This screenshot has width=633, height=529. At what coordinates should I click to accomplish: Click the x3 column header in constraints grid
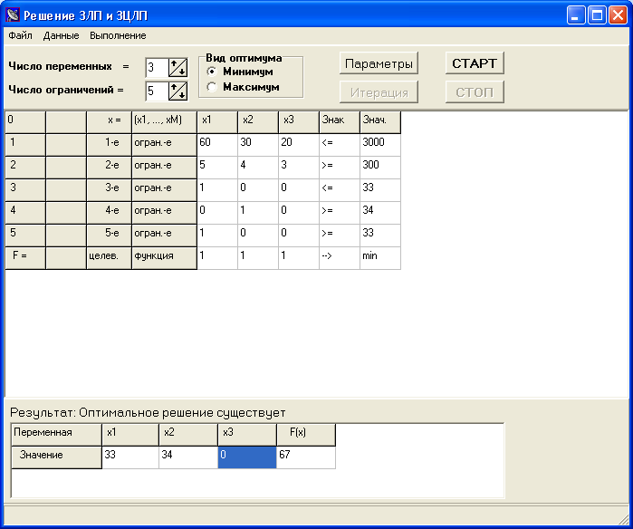(299, 122)
